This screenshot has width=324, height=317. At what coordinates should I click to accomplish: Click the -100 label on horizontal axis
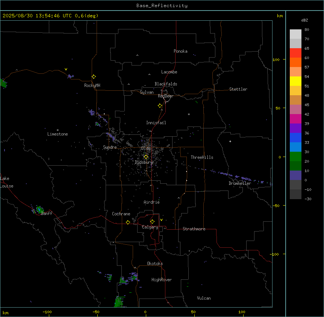pos(47,312)
